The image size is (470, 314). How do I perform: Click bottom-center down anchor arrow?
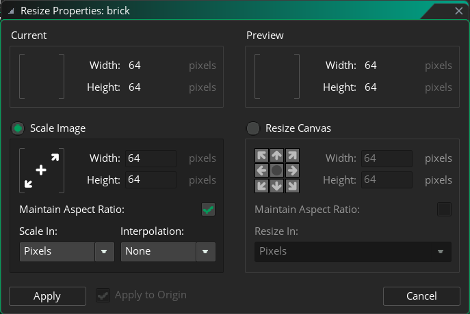tap(277, 186)
